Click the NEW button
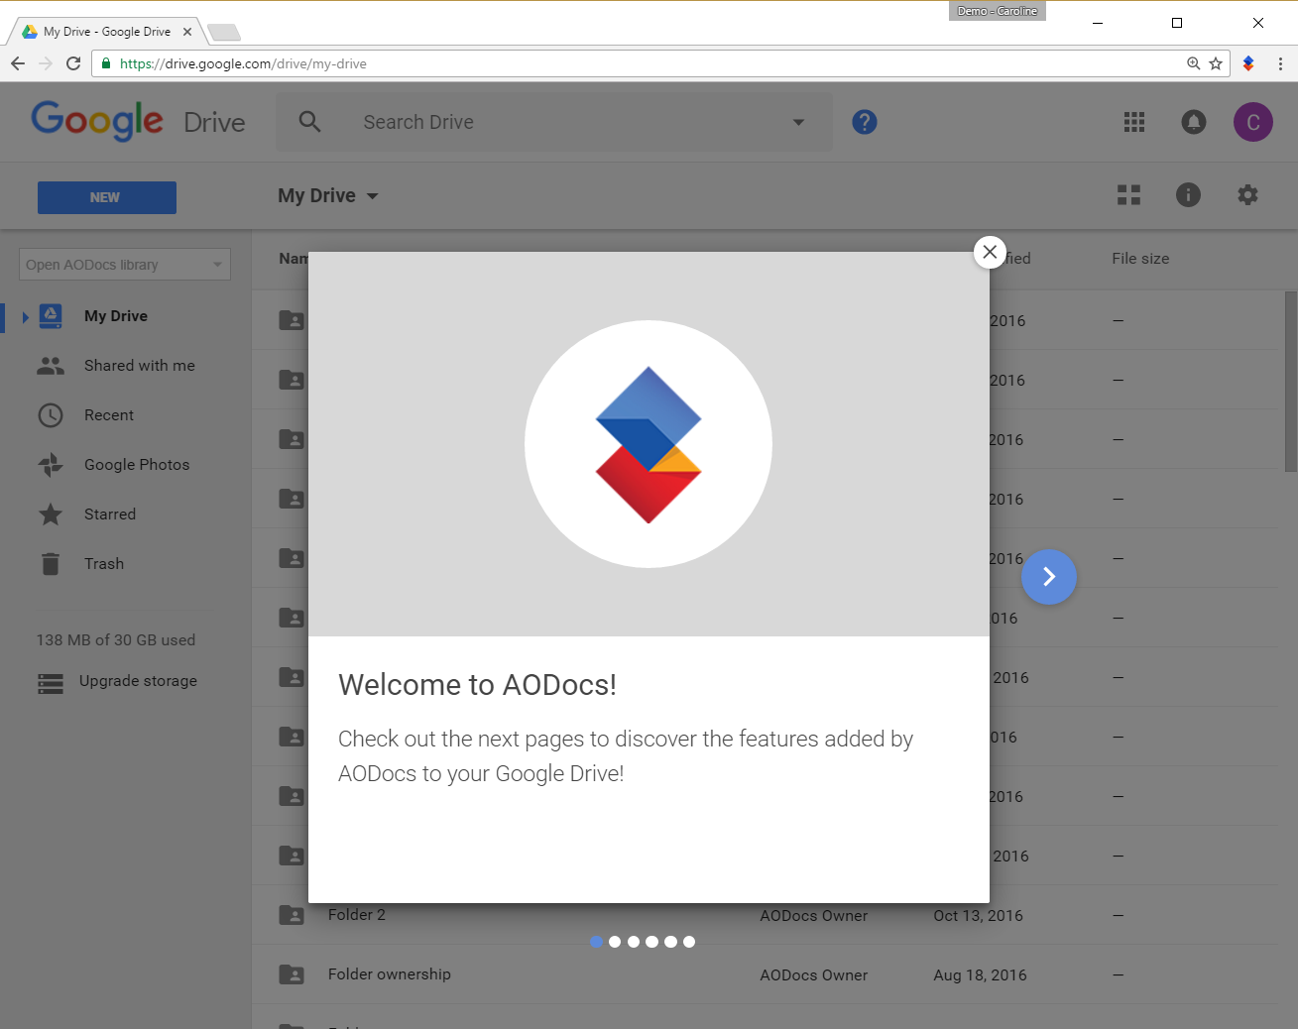Viewport: 1298px width, 1029px height. [x=107, y=197]
